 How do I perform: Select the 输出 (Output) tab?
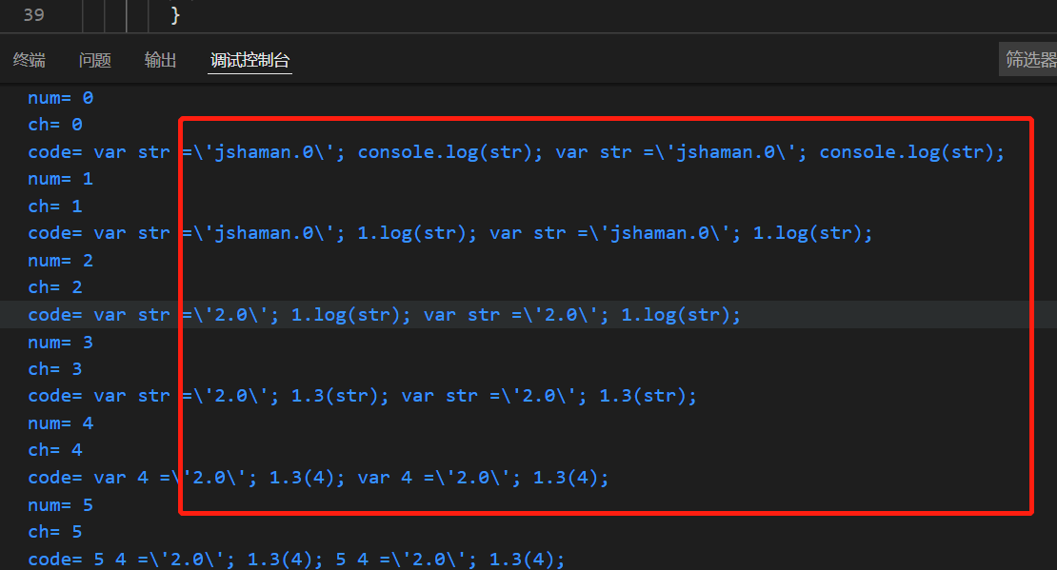(160, 59)
